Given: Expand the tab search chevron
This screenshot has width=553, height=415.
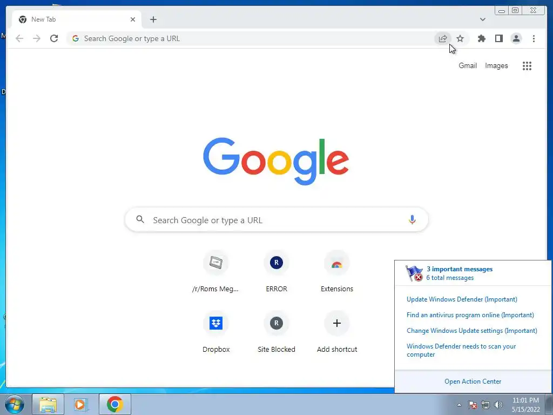Looking at the screenshot, I should [x=482, y=19].
